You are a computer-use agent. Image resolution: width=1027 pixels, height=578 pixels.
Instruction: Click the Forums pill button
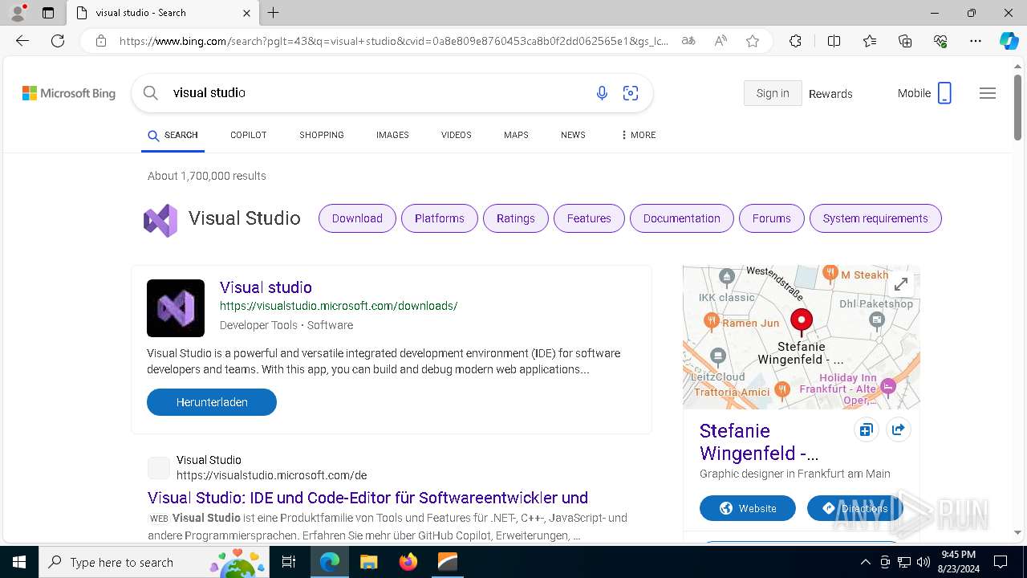click(772, 218)
